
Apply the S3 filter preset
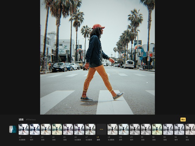pos(168,129)
